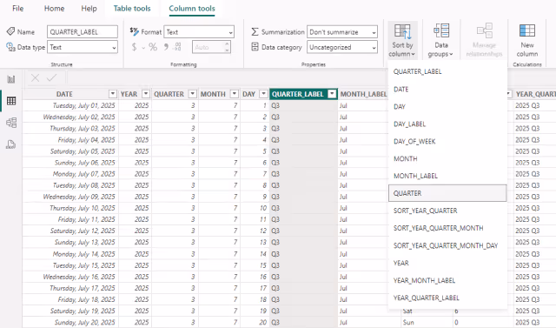Switch to the Help tab

89,8
